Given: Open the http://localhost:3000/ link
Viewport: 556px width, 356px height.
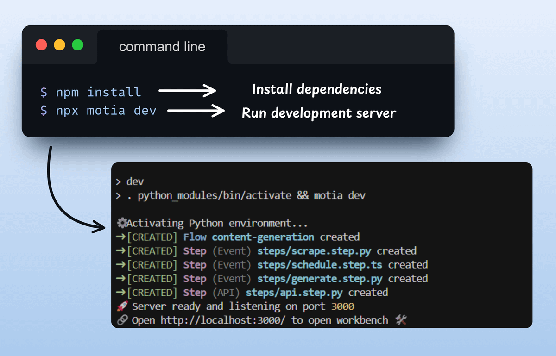Looking at the screenshot, I should [224, 320].
